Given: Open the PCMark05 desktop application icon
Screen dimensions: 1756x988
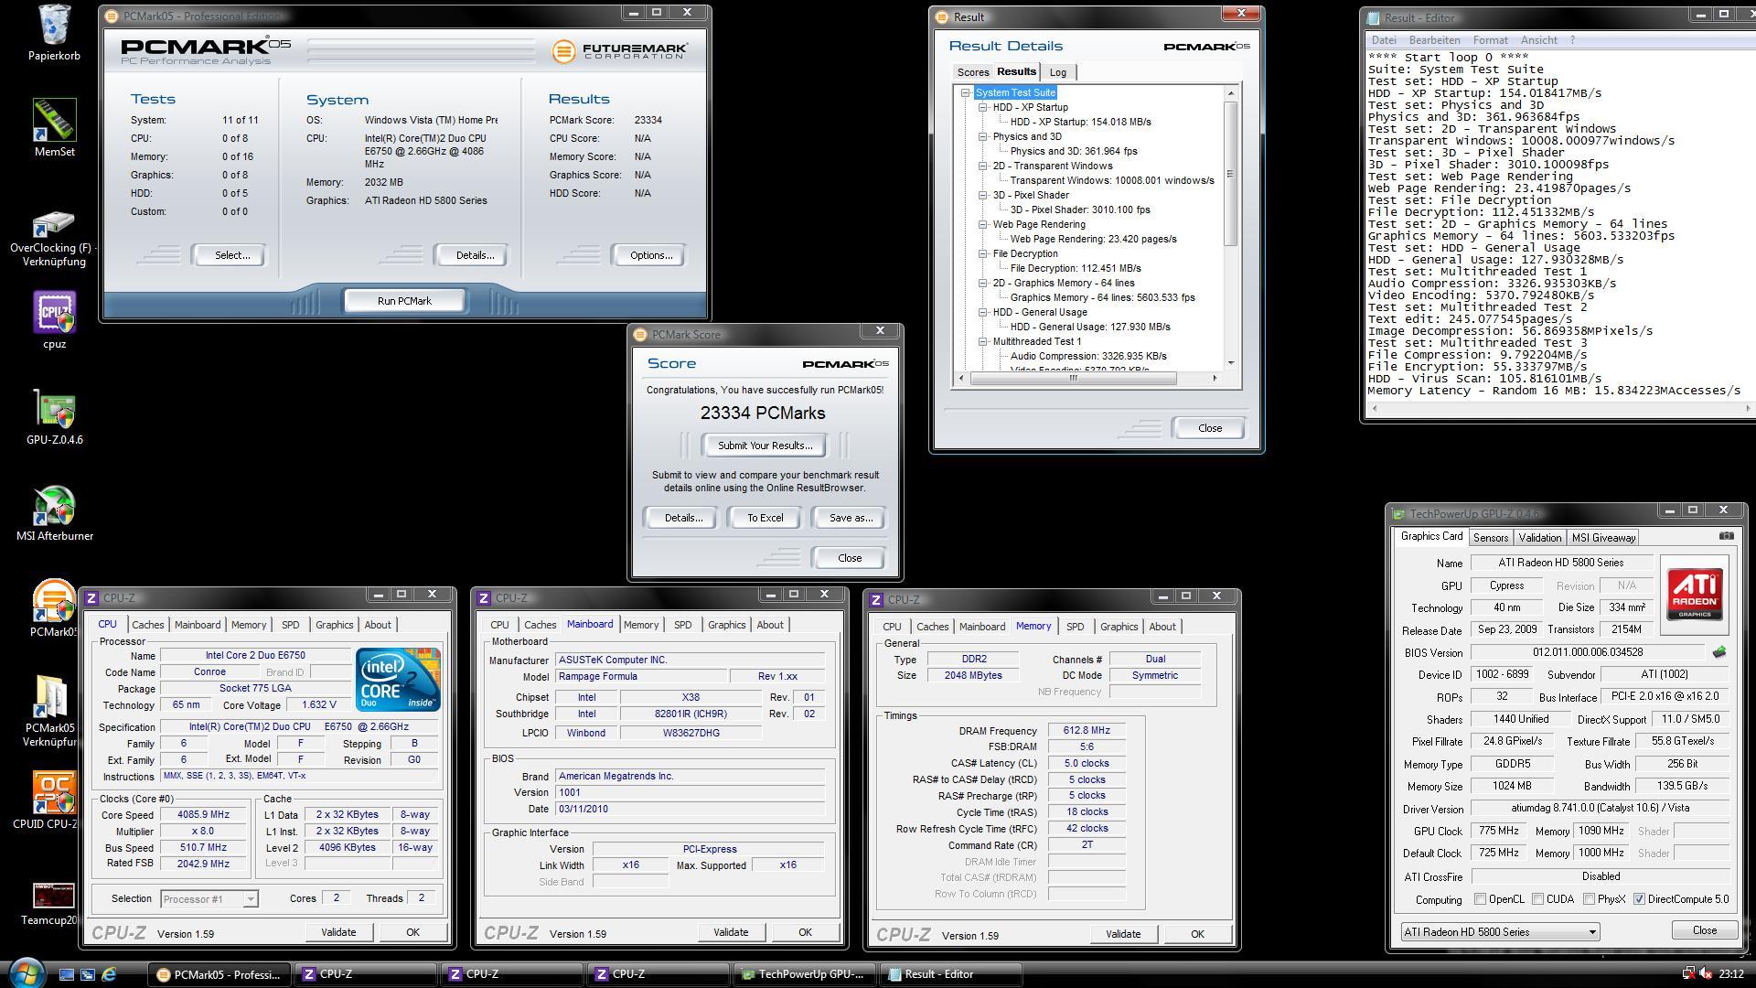Looking at the screenshot, I should pyautogui.click(x=54, y=601).
